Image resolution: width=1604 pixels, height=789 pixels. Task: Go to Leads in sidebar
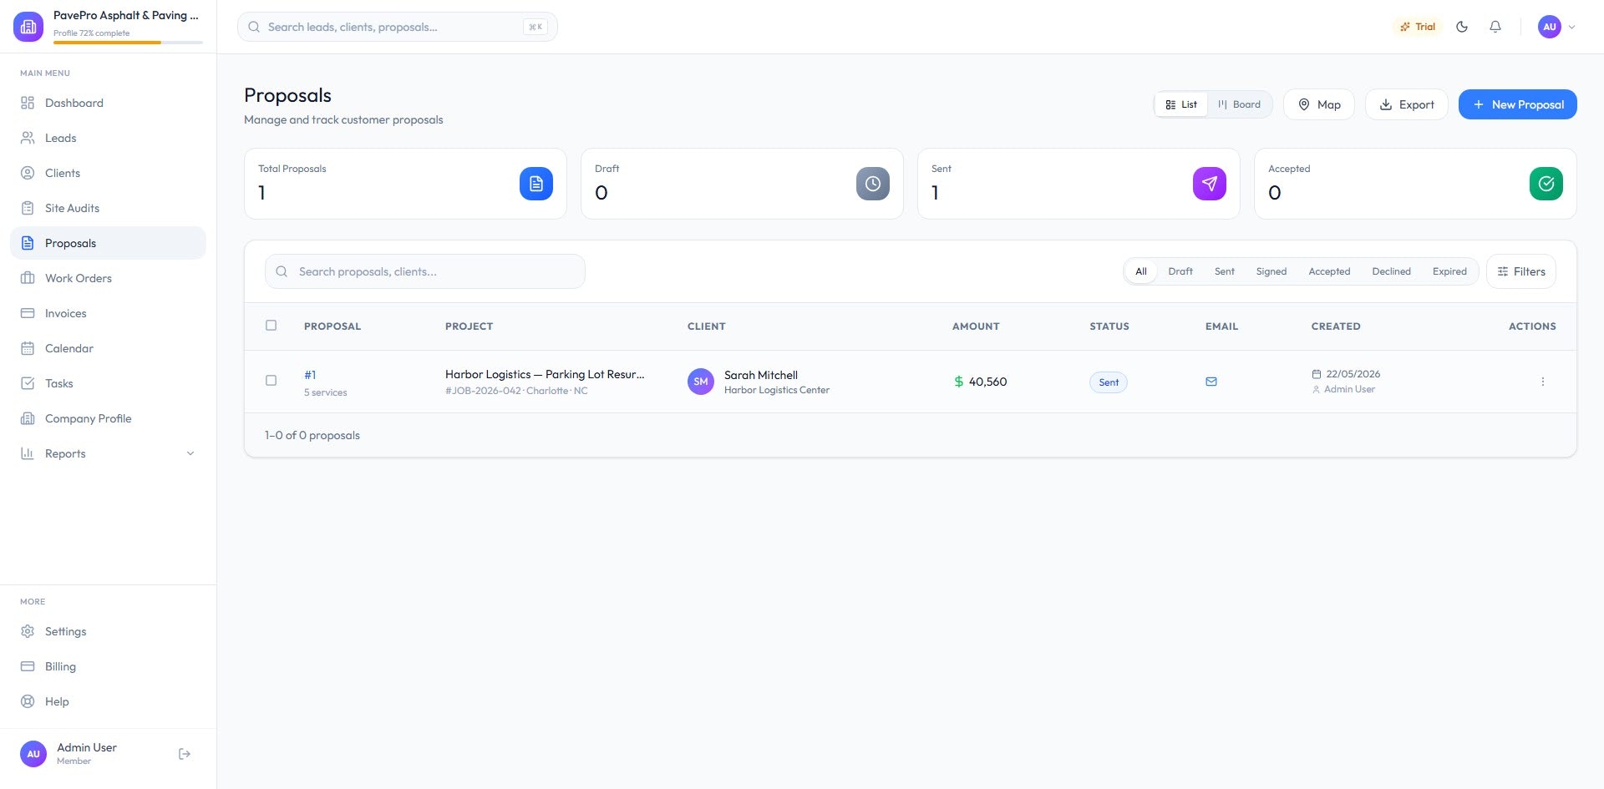(108, 138)
